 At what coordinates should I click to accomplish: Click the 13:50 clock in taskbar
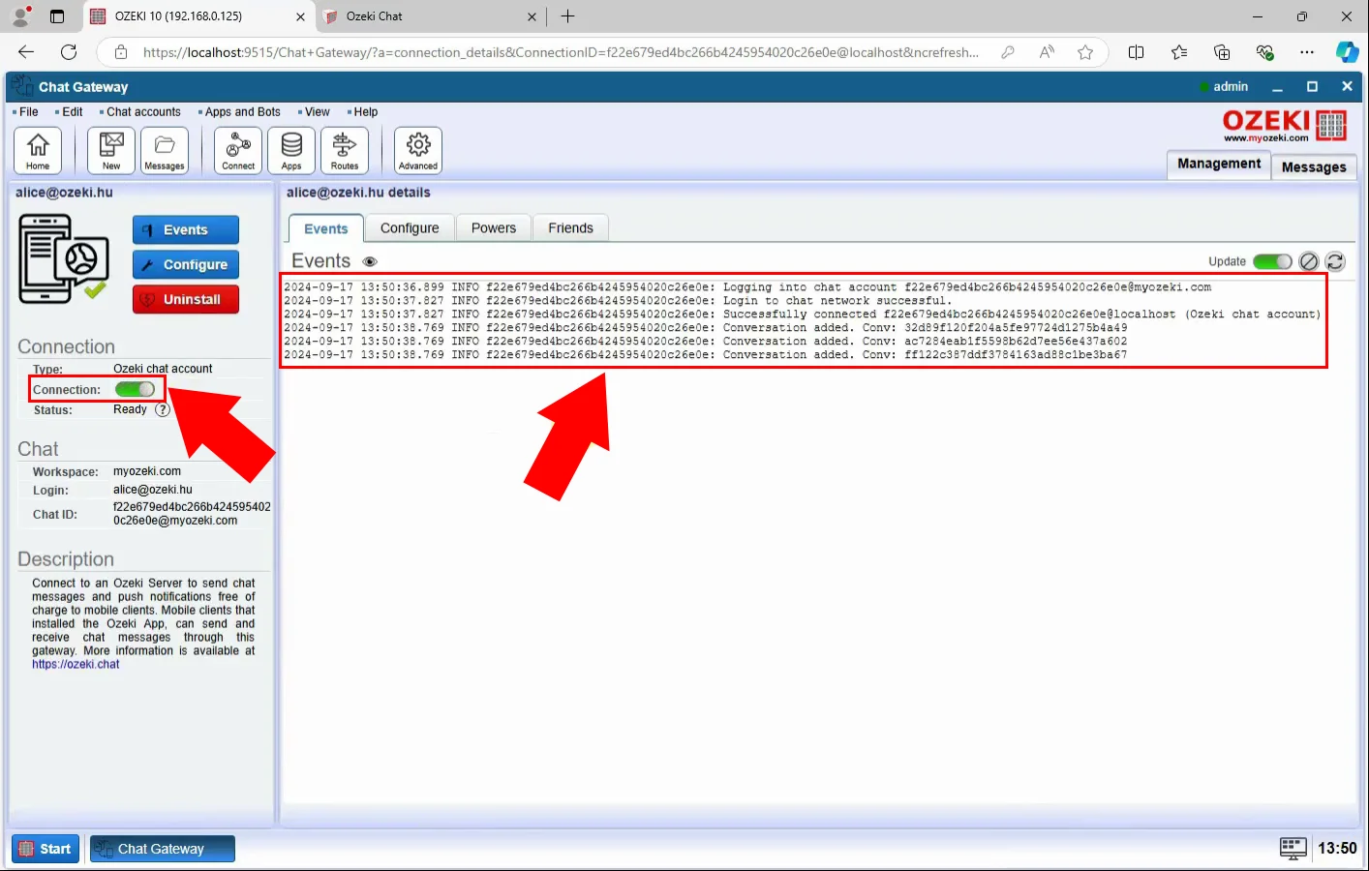[x=1337, y=849]
